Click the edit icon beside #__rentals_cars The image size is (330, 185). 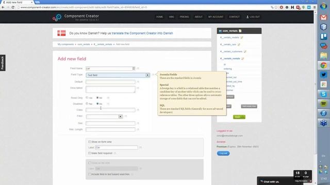[239, 45]
